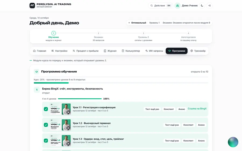The height and width of the screenshot is (151, 242).
Task: Click the module 100% progress bar
Action: click(x=80, y=99)
